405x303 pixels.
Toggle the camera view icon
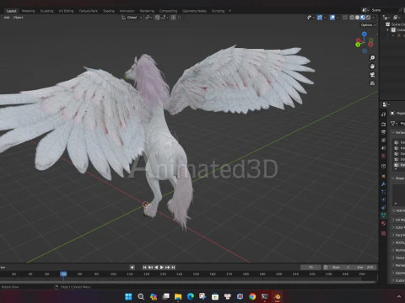coord(372,75)
